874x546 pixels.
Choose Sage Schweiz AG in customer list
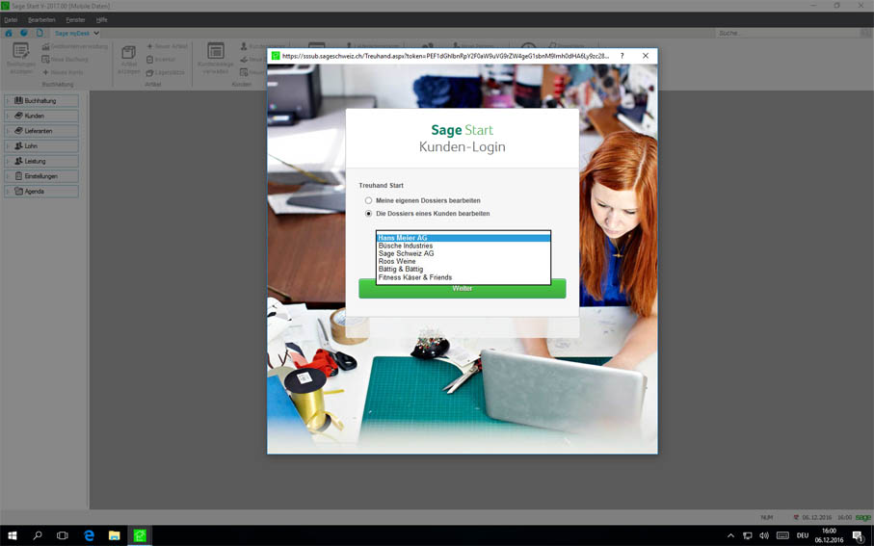click(463, 253)
